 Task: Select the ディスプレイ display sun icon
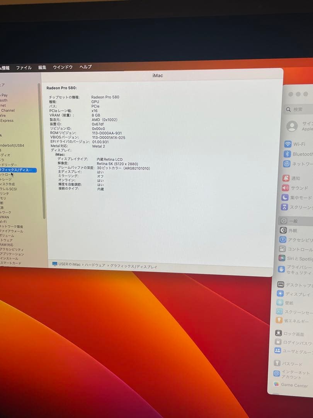(x=280, y=294)
